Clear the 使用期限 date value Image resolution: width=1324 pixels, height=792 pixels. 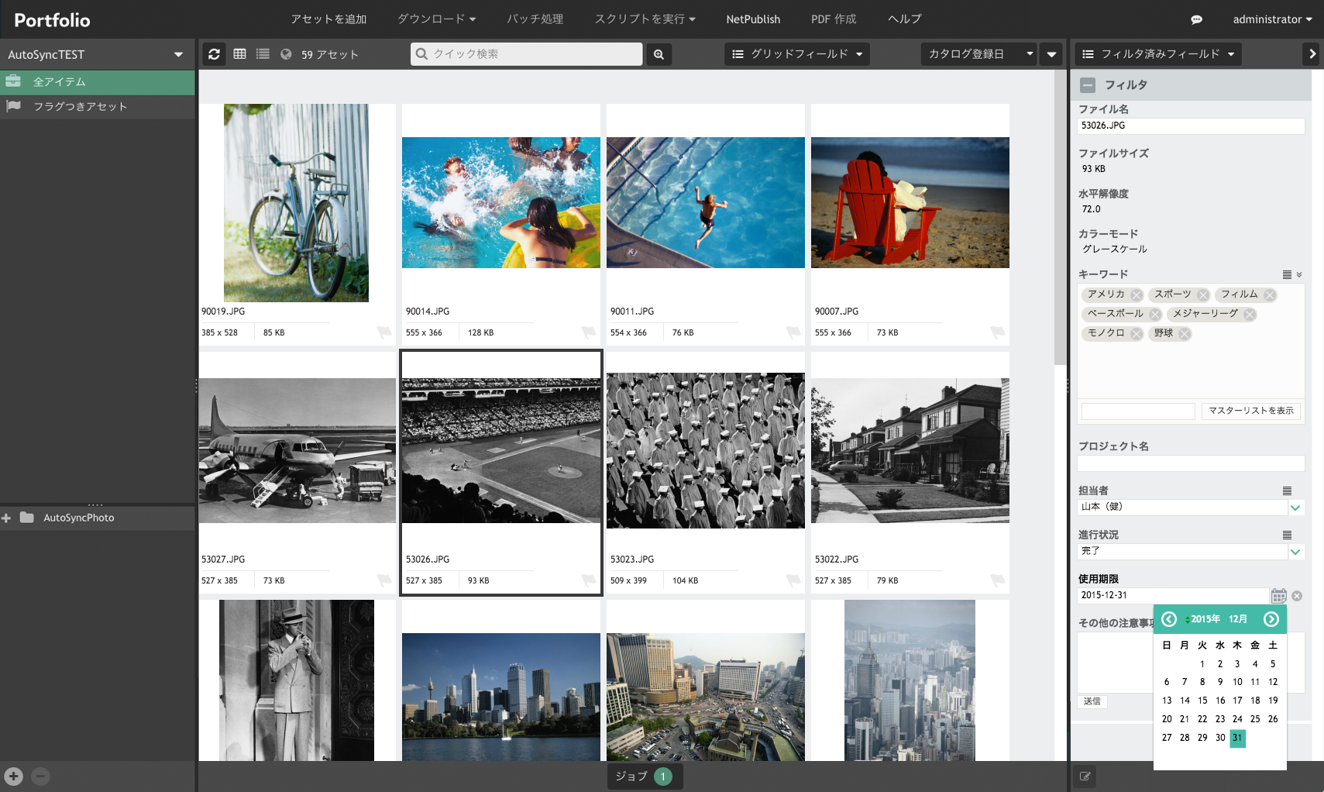click(x=1297, y=596)
